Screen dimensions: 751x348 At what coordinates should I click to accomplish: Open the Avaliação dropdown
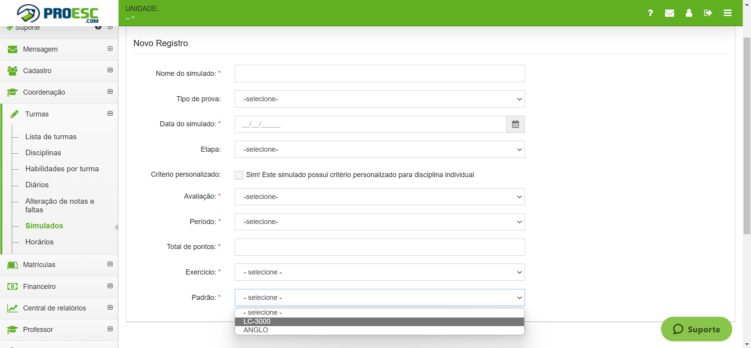[x=379, y=197]
